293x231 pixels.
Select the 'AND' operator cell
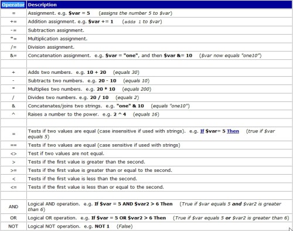tap(13, 206)
